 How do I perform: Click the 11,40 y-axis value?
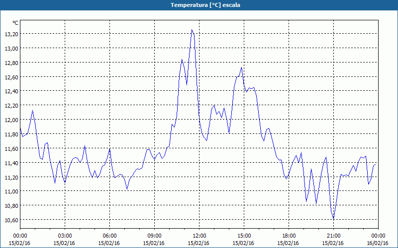pos(11,163)
